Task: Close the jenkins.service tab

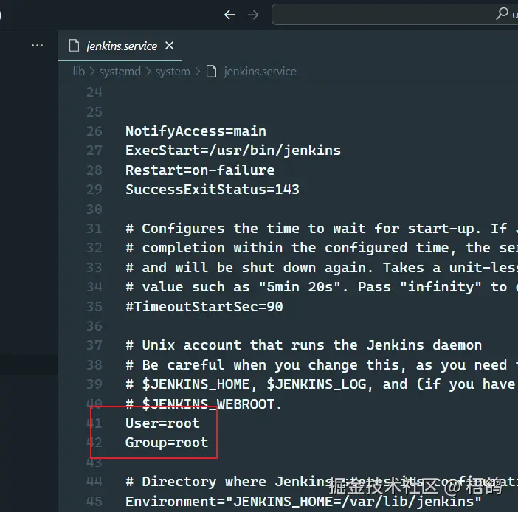Action: pyautogui.click(x=170, y=46)
